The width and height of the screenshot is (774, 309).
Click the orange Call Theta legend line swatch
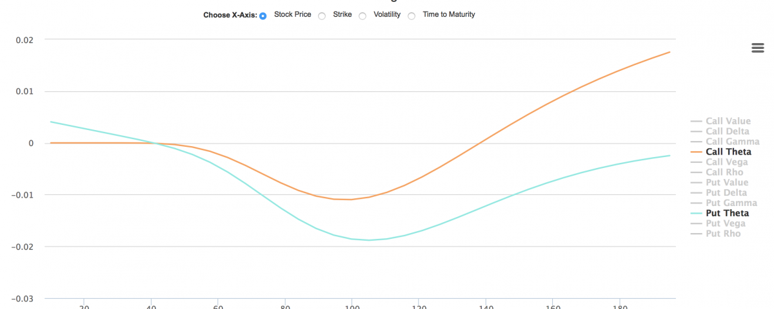click(x=696, y=152)
